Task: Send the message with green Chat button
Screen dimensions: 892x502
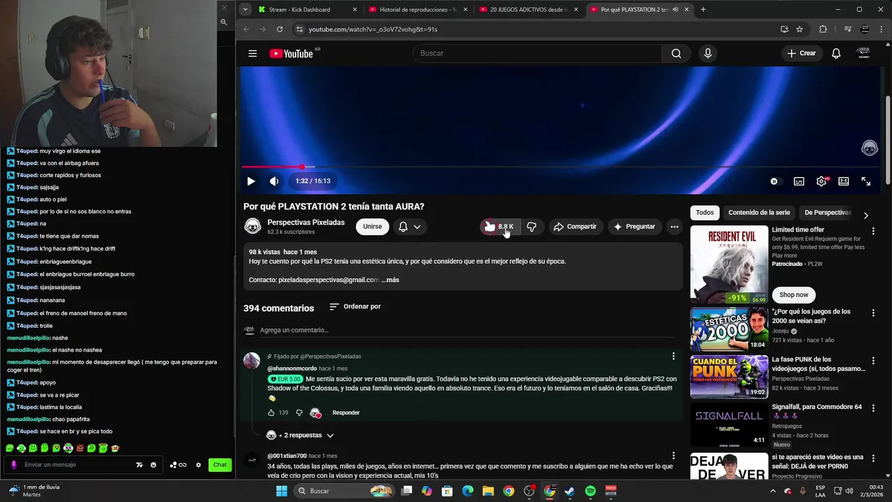Action: tap(220, 465)
